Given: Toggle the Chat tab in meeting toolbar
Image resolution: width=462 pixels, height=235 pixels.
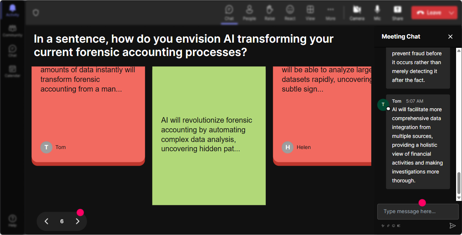Looking at the screenshot, I should point(229,13).
